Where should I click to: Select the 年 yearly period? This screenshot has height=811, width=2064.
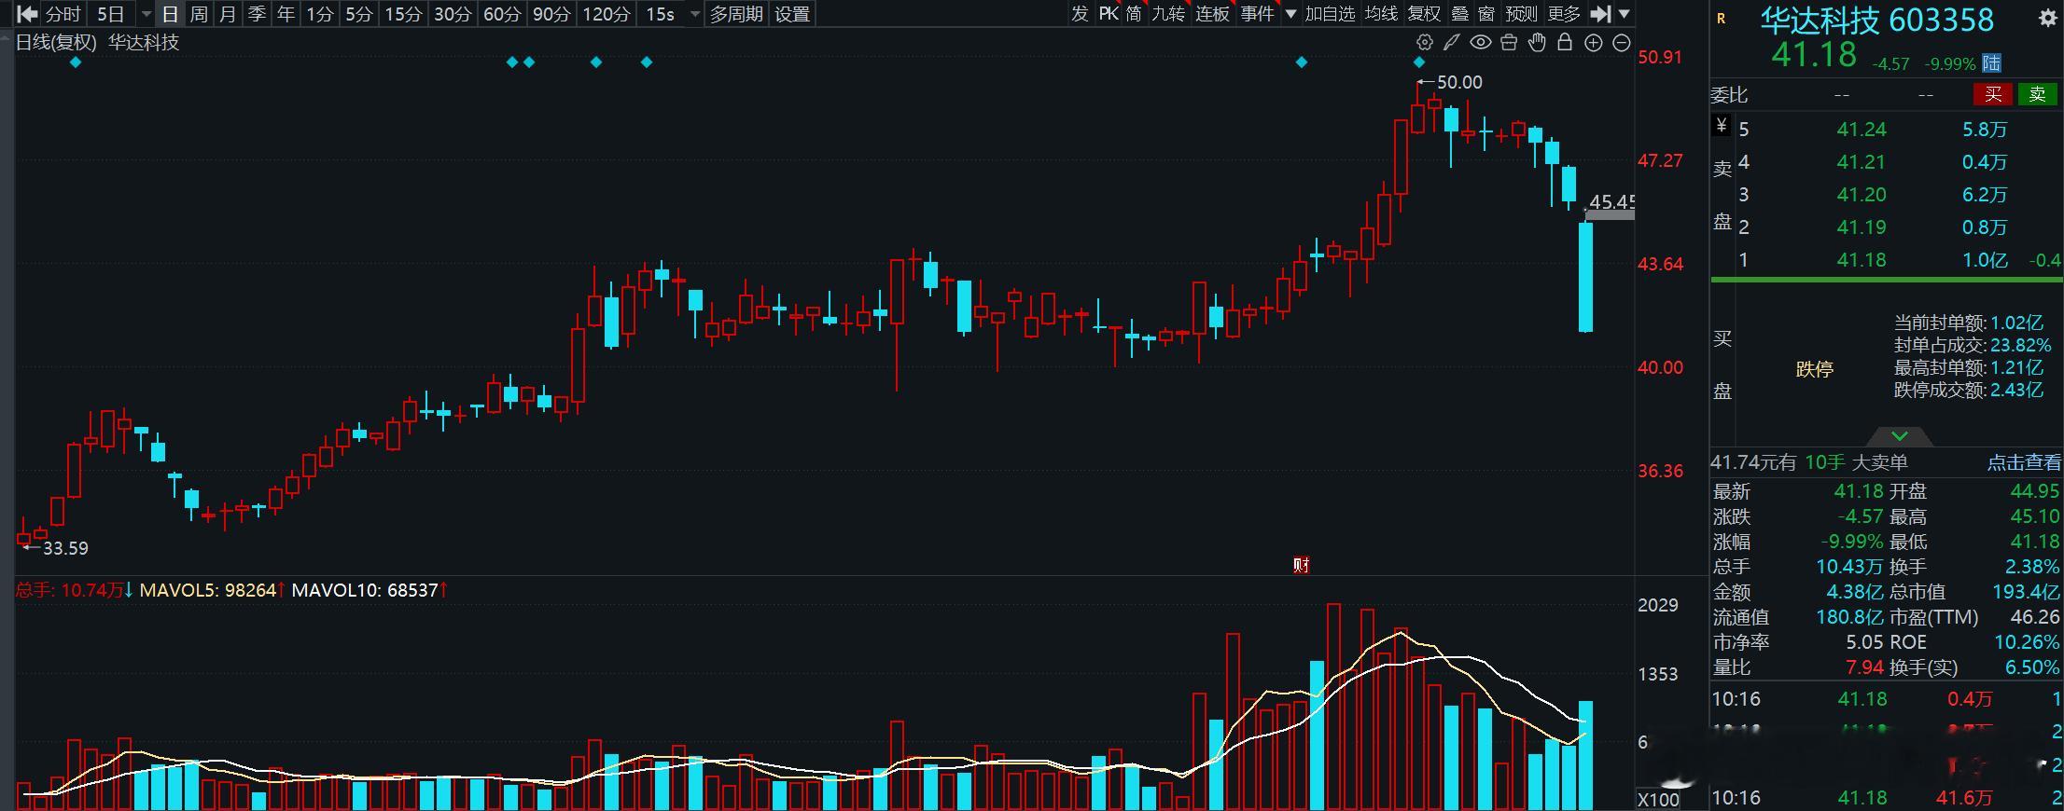pyautogui.click(x=286, y=14)
